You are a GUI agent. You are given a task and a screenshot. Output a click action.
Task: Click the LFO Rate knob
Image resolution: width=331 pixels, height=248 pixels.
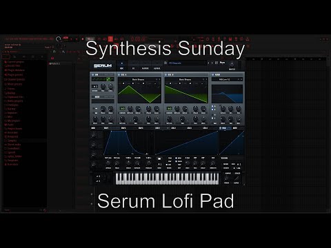pyautogui.click(x=188, y=163)
